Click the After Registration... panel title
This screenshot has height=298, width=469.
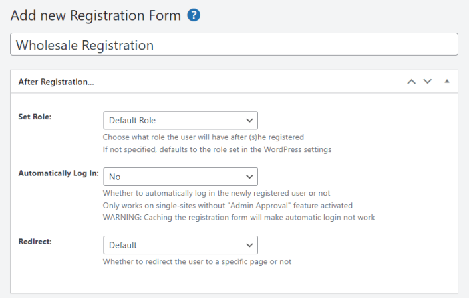pyautogui.click(x=56, y=82)
